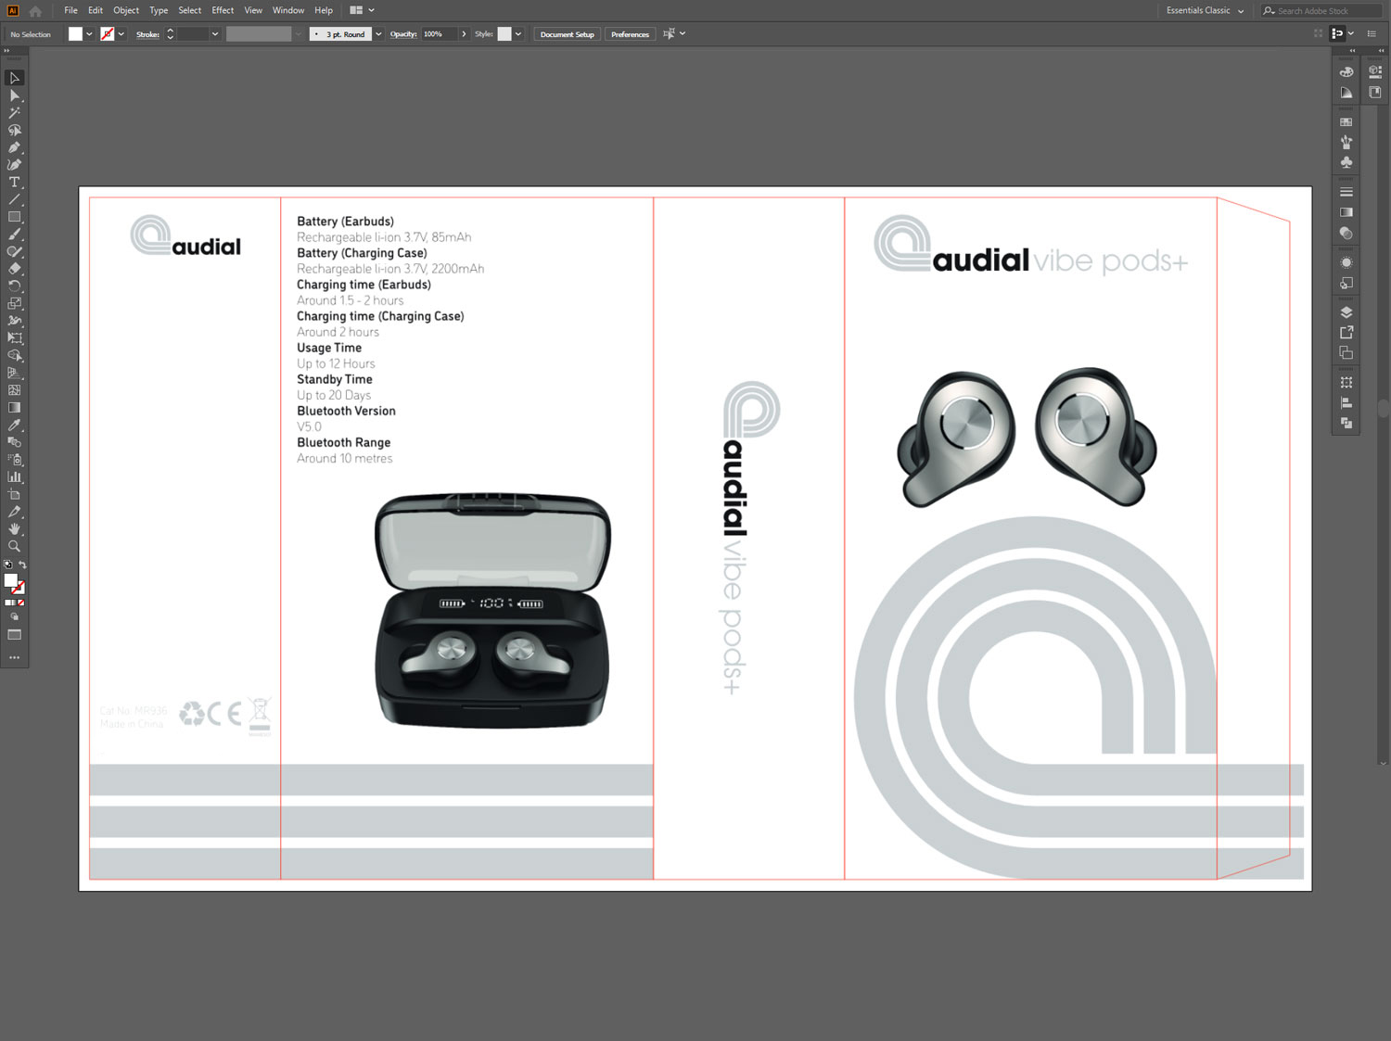
Task: Select the Type tool
Action: click(x=14, y=183)
